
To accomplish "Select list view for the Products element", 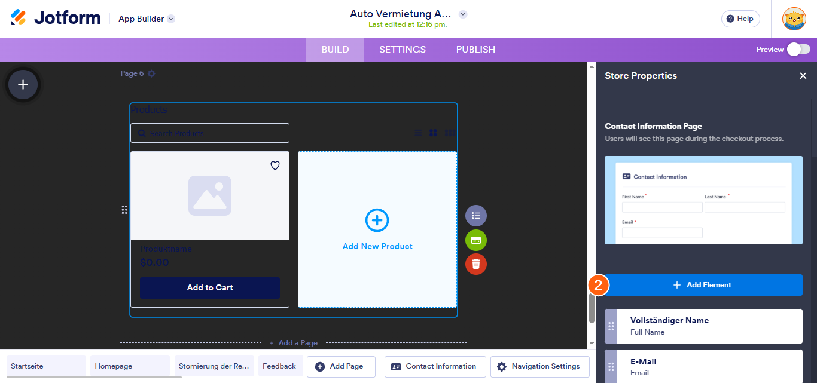I will (417, 133).
